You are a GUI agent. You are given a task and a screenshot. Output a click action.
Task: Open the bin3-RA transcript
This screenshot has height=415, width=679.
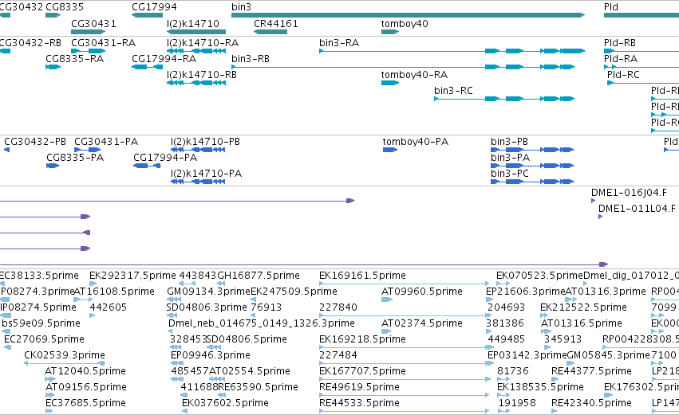[452, 51]
